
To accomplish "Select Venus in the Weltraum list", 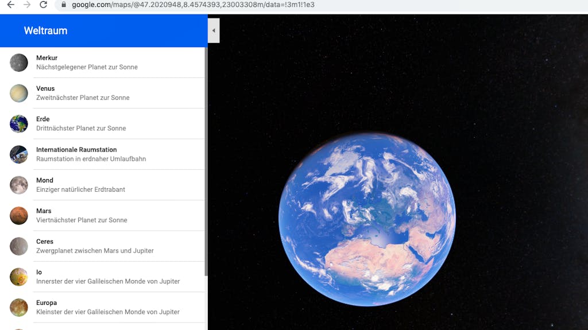I will click(x=45, y=88).
